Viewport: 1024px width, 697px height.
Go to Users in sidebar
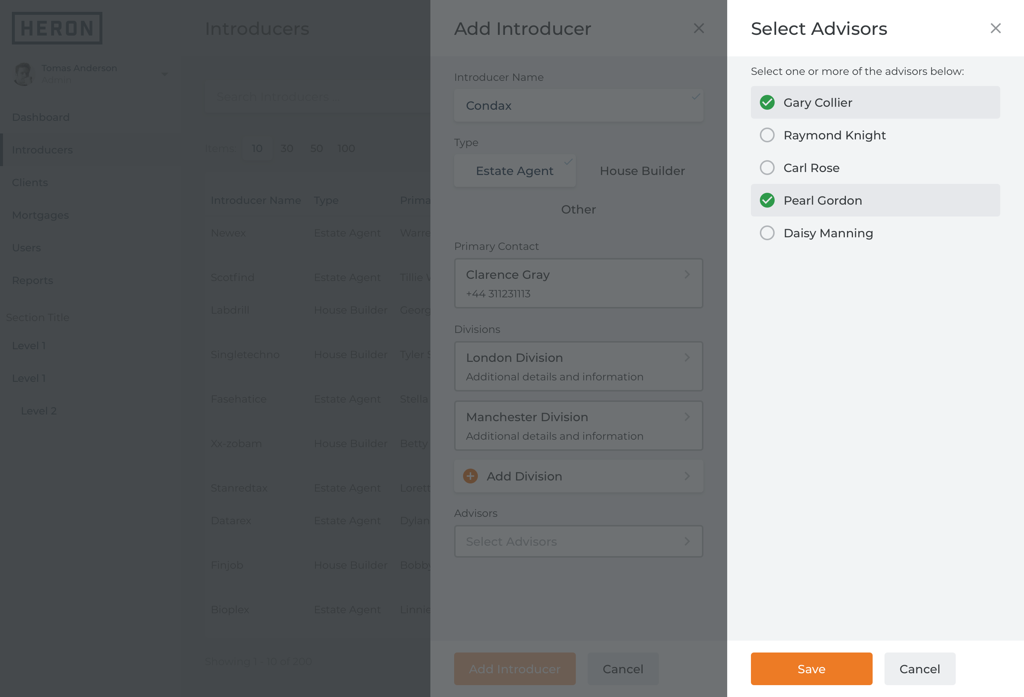pyautogui.click(x=26, y=247)
